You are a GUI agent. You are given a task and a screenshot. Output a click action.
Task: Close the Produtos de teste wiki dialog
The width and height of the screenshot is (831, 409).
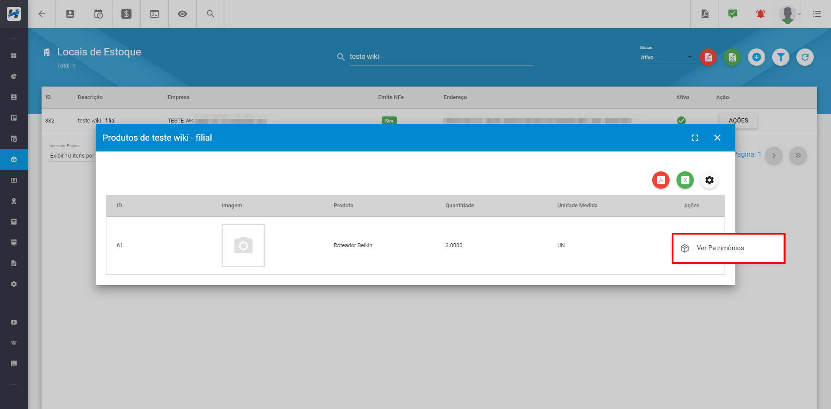tap(717, 138)
